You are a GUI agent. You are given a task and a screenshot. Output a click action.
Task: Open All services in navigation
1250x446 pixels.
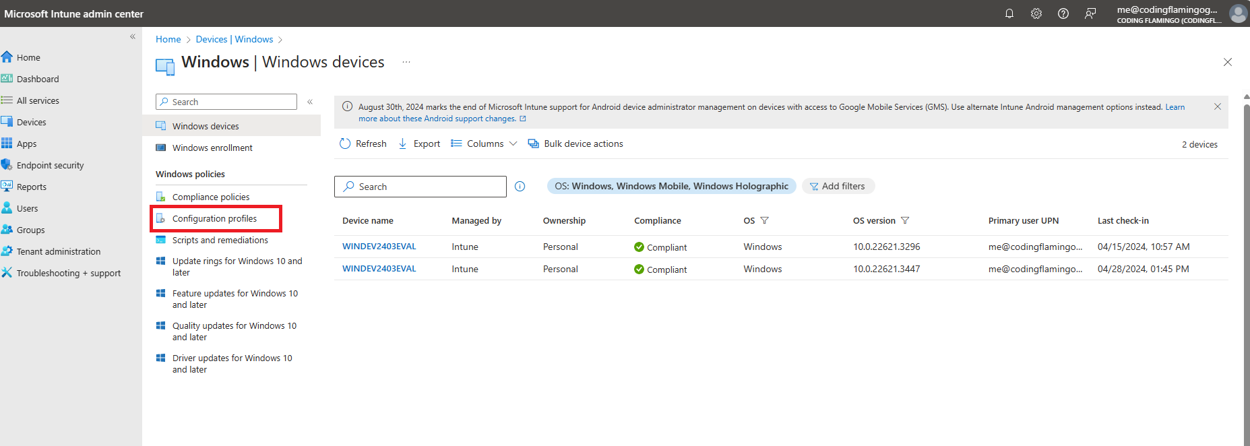pos(38,100)
